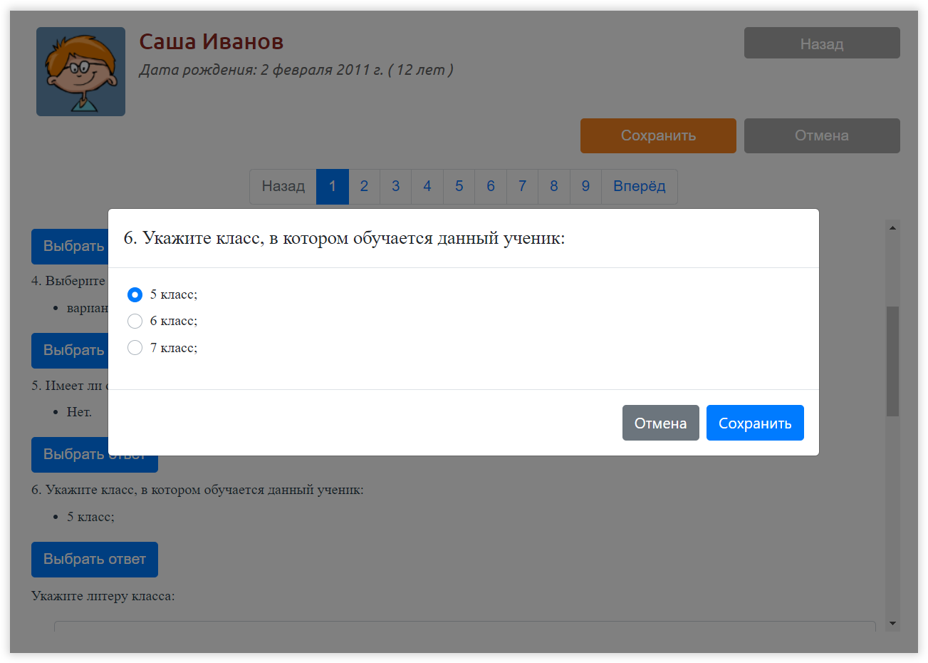Image resolution: width=928 pixels, height=663 pixels.
Task: Click the student avatar picture
Action: click(80, 71)
